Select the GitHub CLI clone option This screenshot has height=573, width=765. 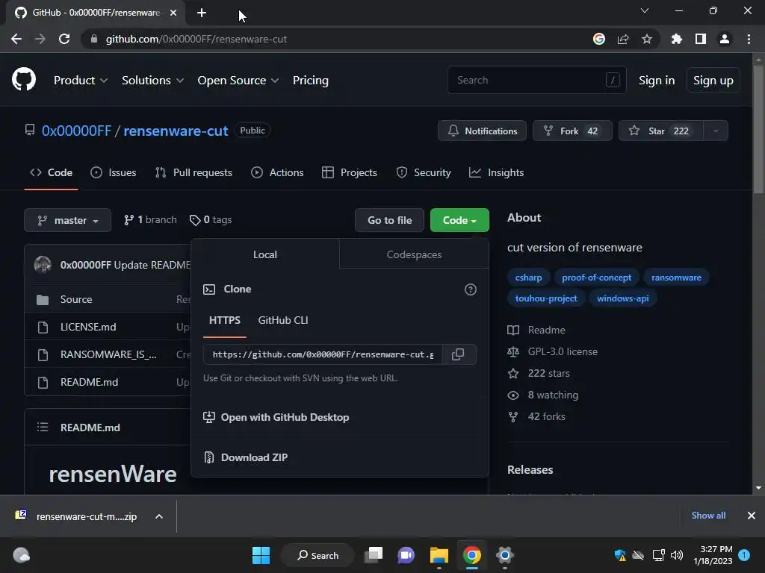click(x=283, y=320)
